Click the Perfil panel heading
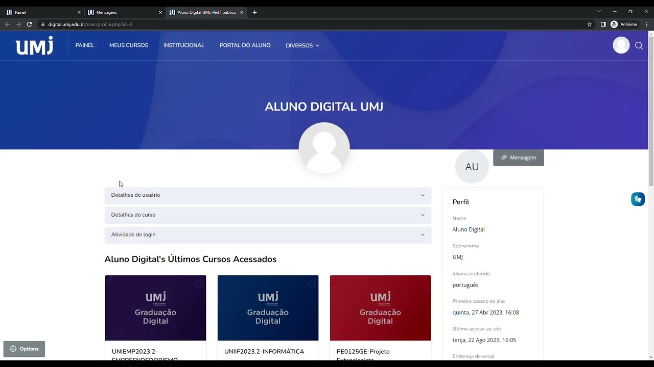This screenshot has height=367, width=654. point(461,202)
